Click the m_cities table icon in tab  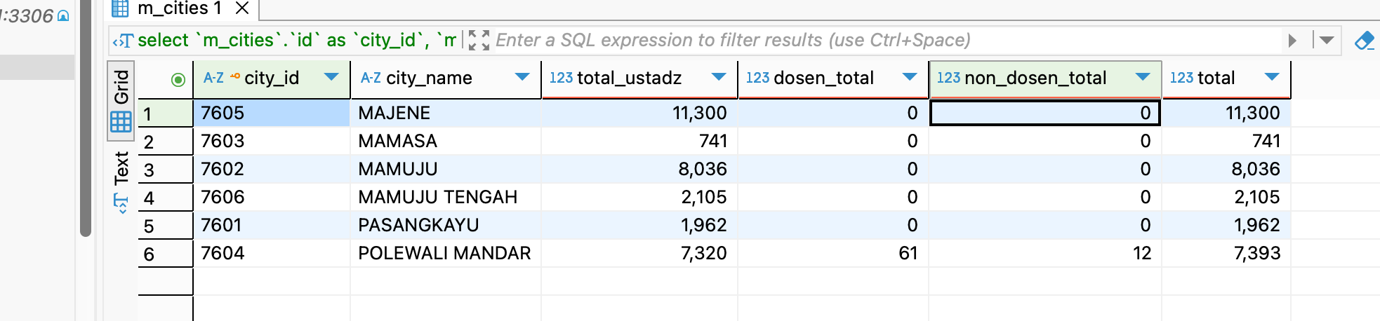(120, 8)
